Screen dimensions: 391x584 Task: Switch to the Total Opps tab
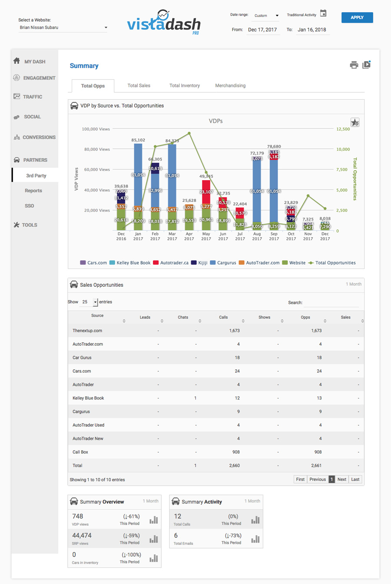[93, 86]
